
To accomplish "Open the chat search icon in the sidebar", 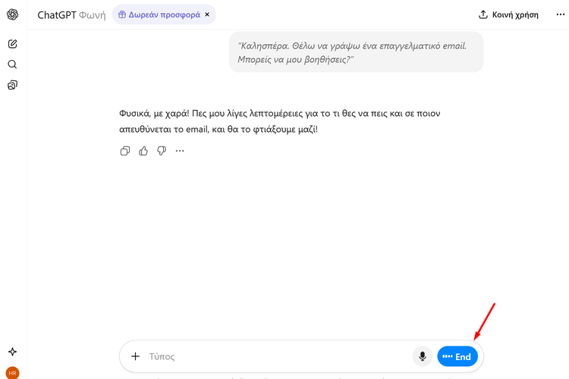I will pos(12,64).
